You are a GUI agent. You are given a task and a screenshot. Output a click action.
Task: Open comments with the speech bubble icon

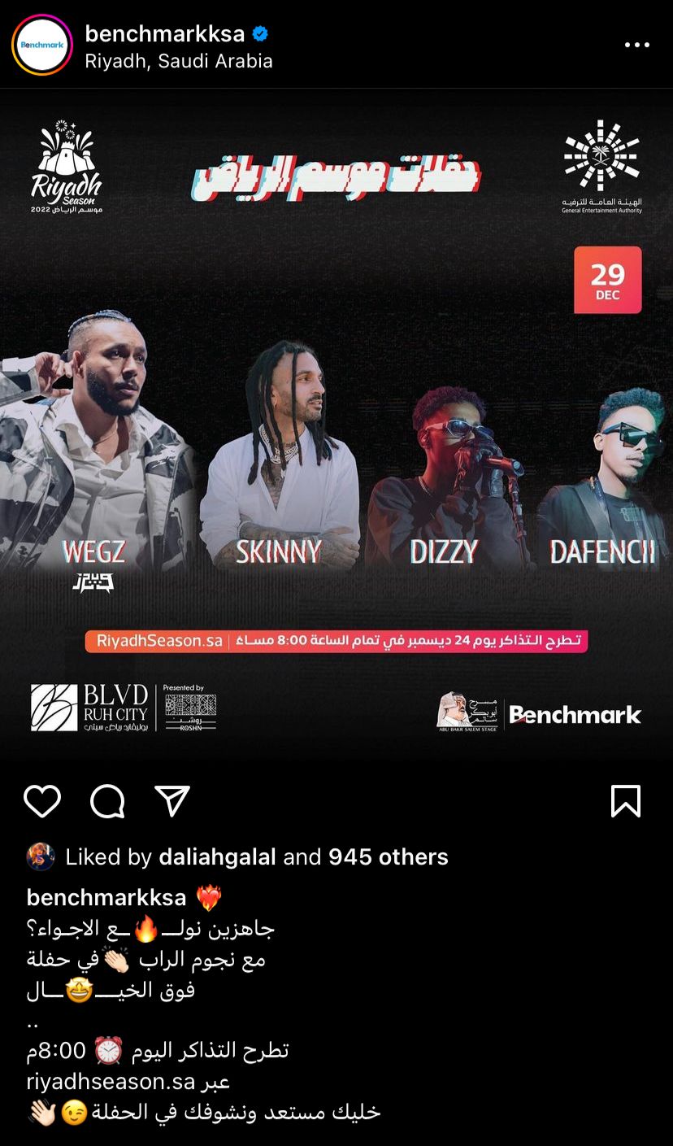[x=107, y=801]
